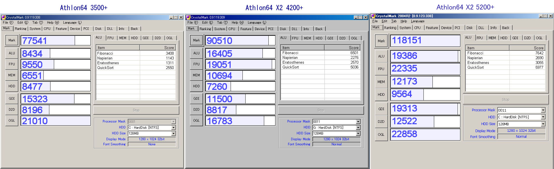Viewport: 554px width, 169px height.
Task: Run the HDD test in the X2 5200+ window
Action: coord(381,95)
